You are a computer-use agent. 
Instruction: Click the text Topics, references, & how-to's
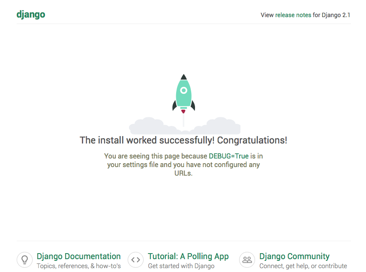(x=79, y=266)
